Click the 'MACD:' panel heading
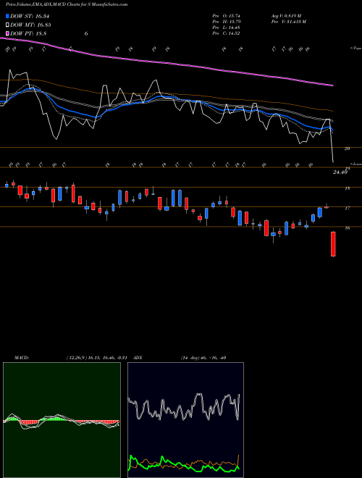The image size is (362, 478). pyautogui.click(x=21, y=358)
